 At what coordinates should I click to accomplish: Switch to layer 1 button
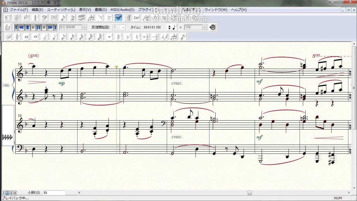(3, 193)
